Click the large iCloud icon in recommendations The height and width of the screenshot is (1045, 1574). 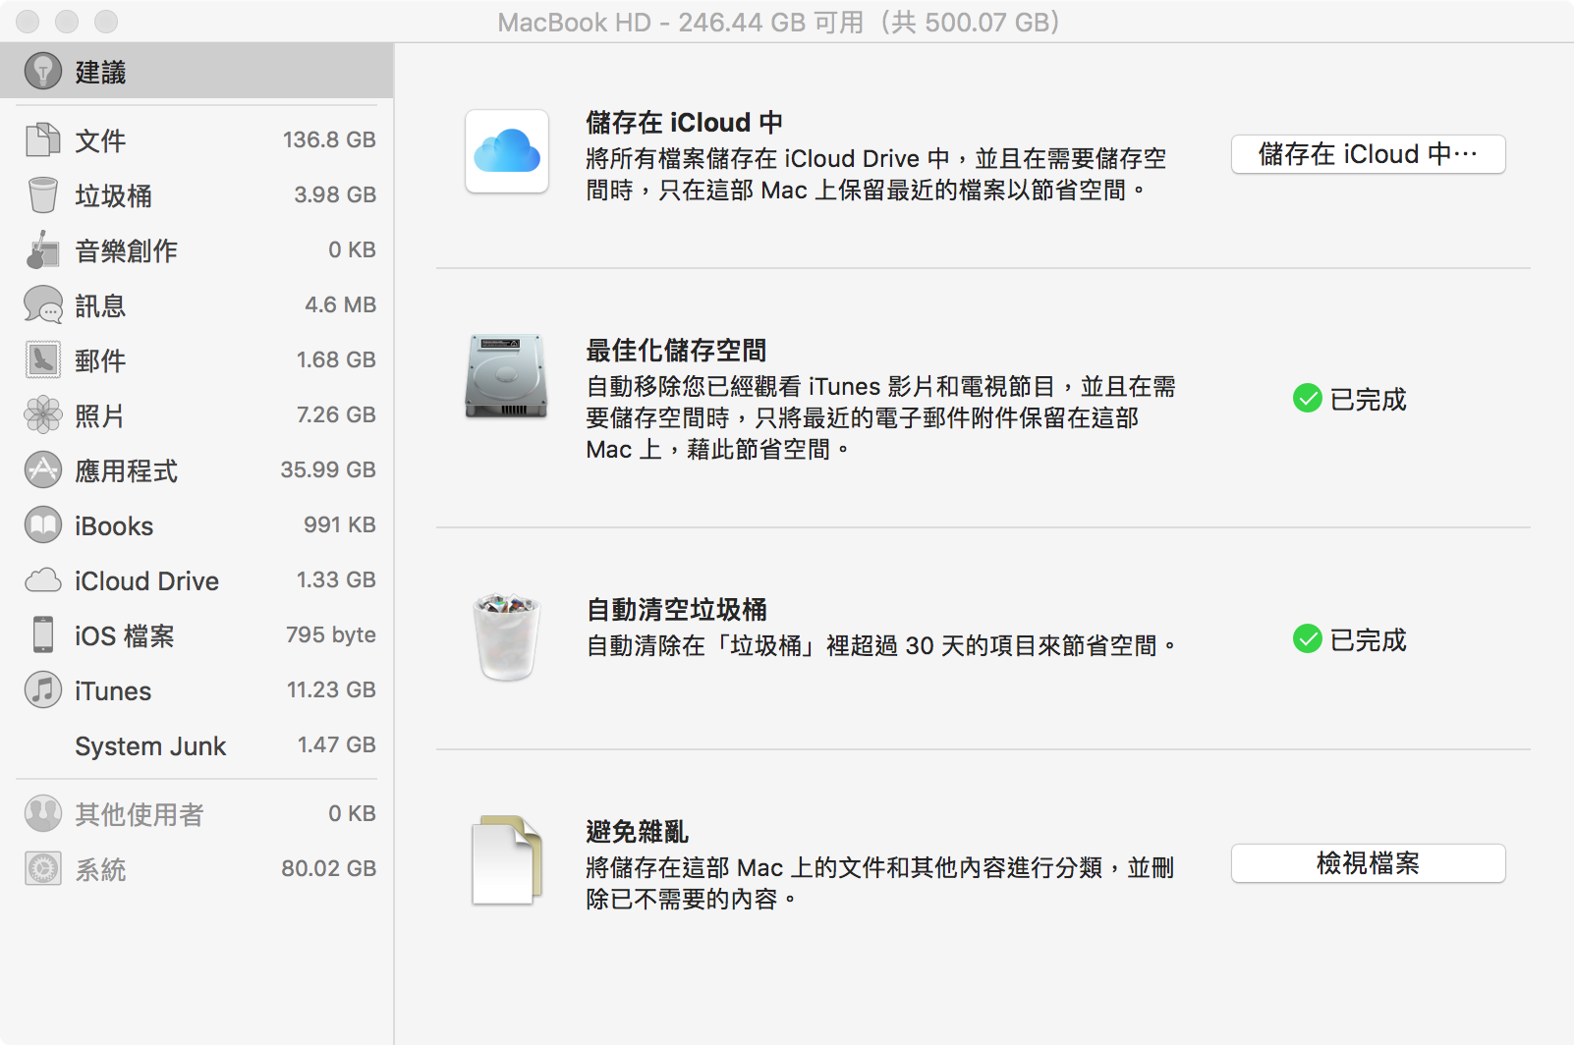pos(507,152)
